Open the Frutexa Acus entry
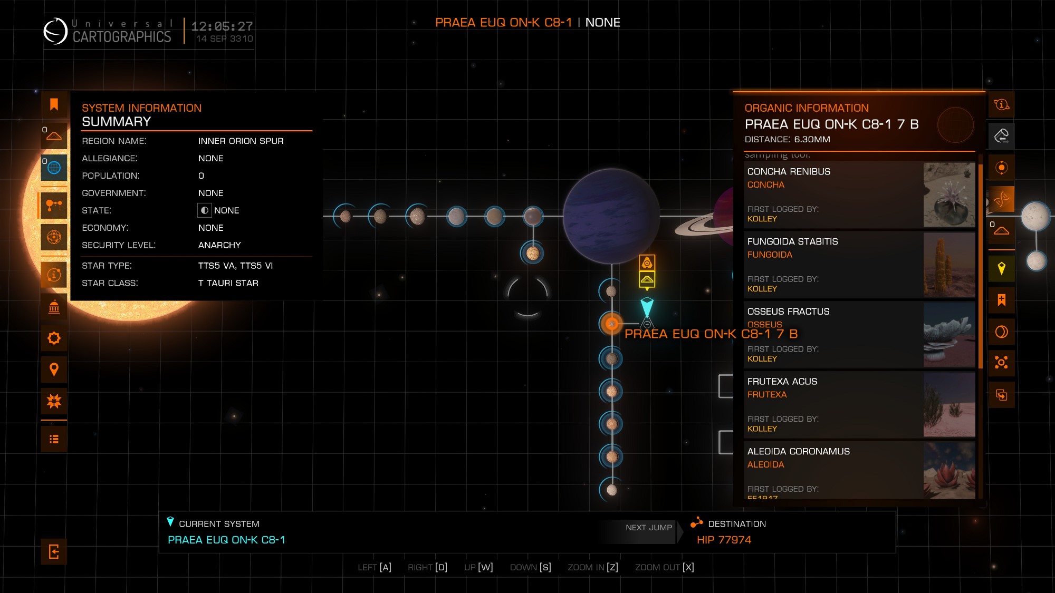Viewport: 1055px width, 593px height. tap(859, 404)
